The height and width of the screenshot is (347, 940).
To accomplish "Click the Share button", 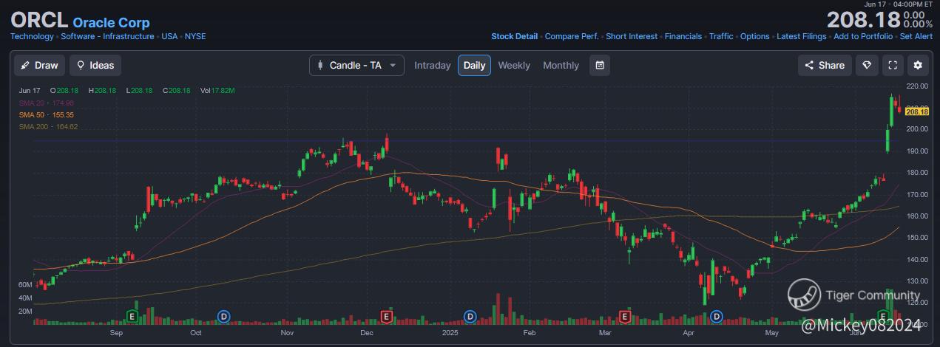I will [x=825, y=65].
